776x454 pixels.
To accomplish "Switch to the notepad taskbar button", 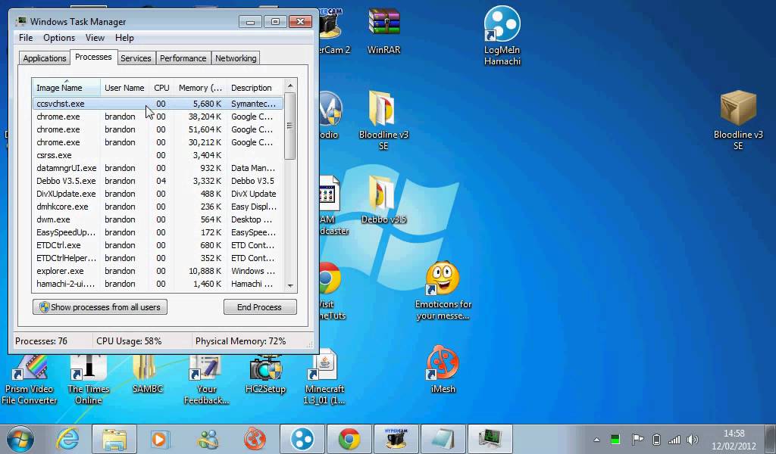I will (443, 439).
